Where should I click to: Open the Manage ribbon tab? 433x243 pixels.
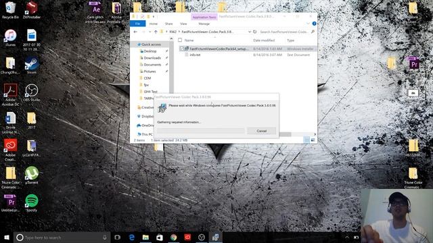pyautogui.click(x=204, y=24)
